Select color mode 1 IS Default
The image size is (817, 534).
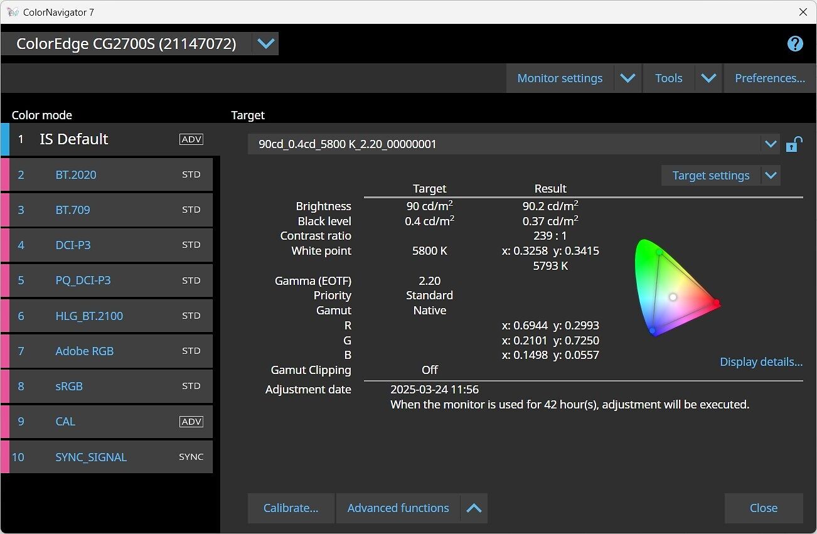point(111,139)
